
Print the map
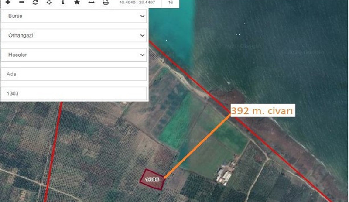[x=106, y=2]
